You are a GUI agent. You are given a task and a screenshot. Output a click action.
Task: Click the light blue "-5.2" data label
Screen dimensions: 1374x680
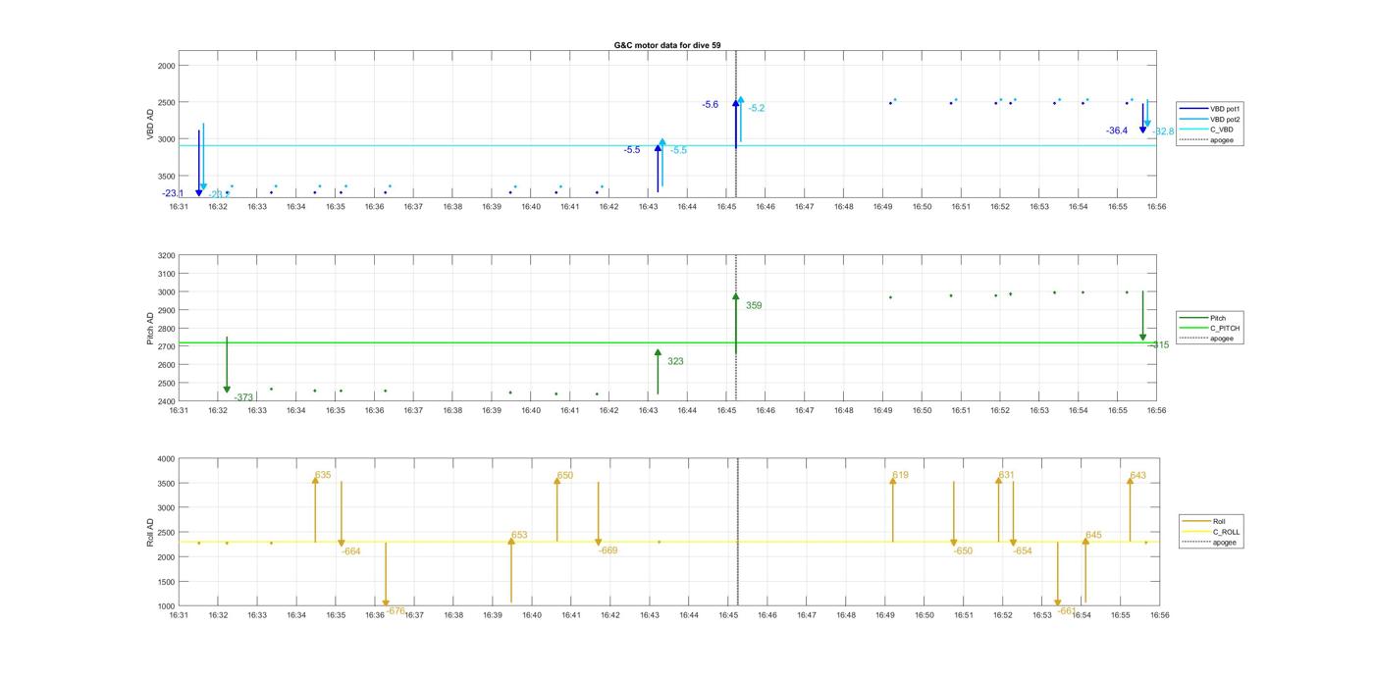point(757,108)
